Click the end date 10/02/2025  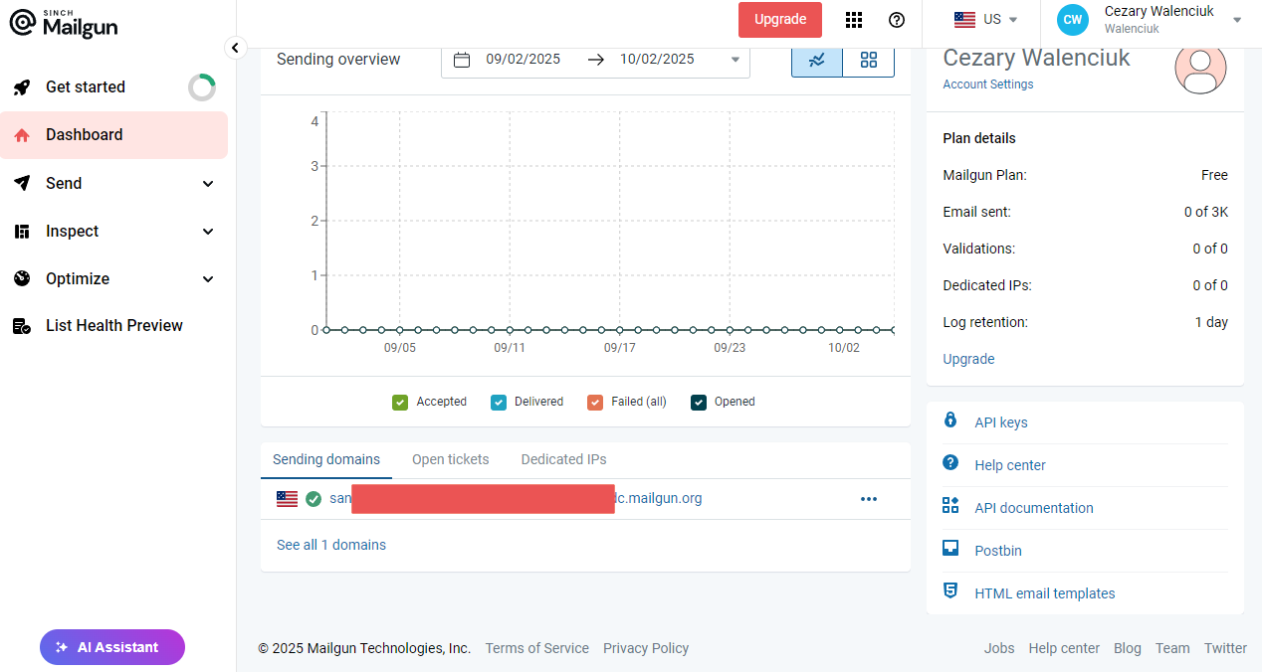pos(657,60)
